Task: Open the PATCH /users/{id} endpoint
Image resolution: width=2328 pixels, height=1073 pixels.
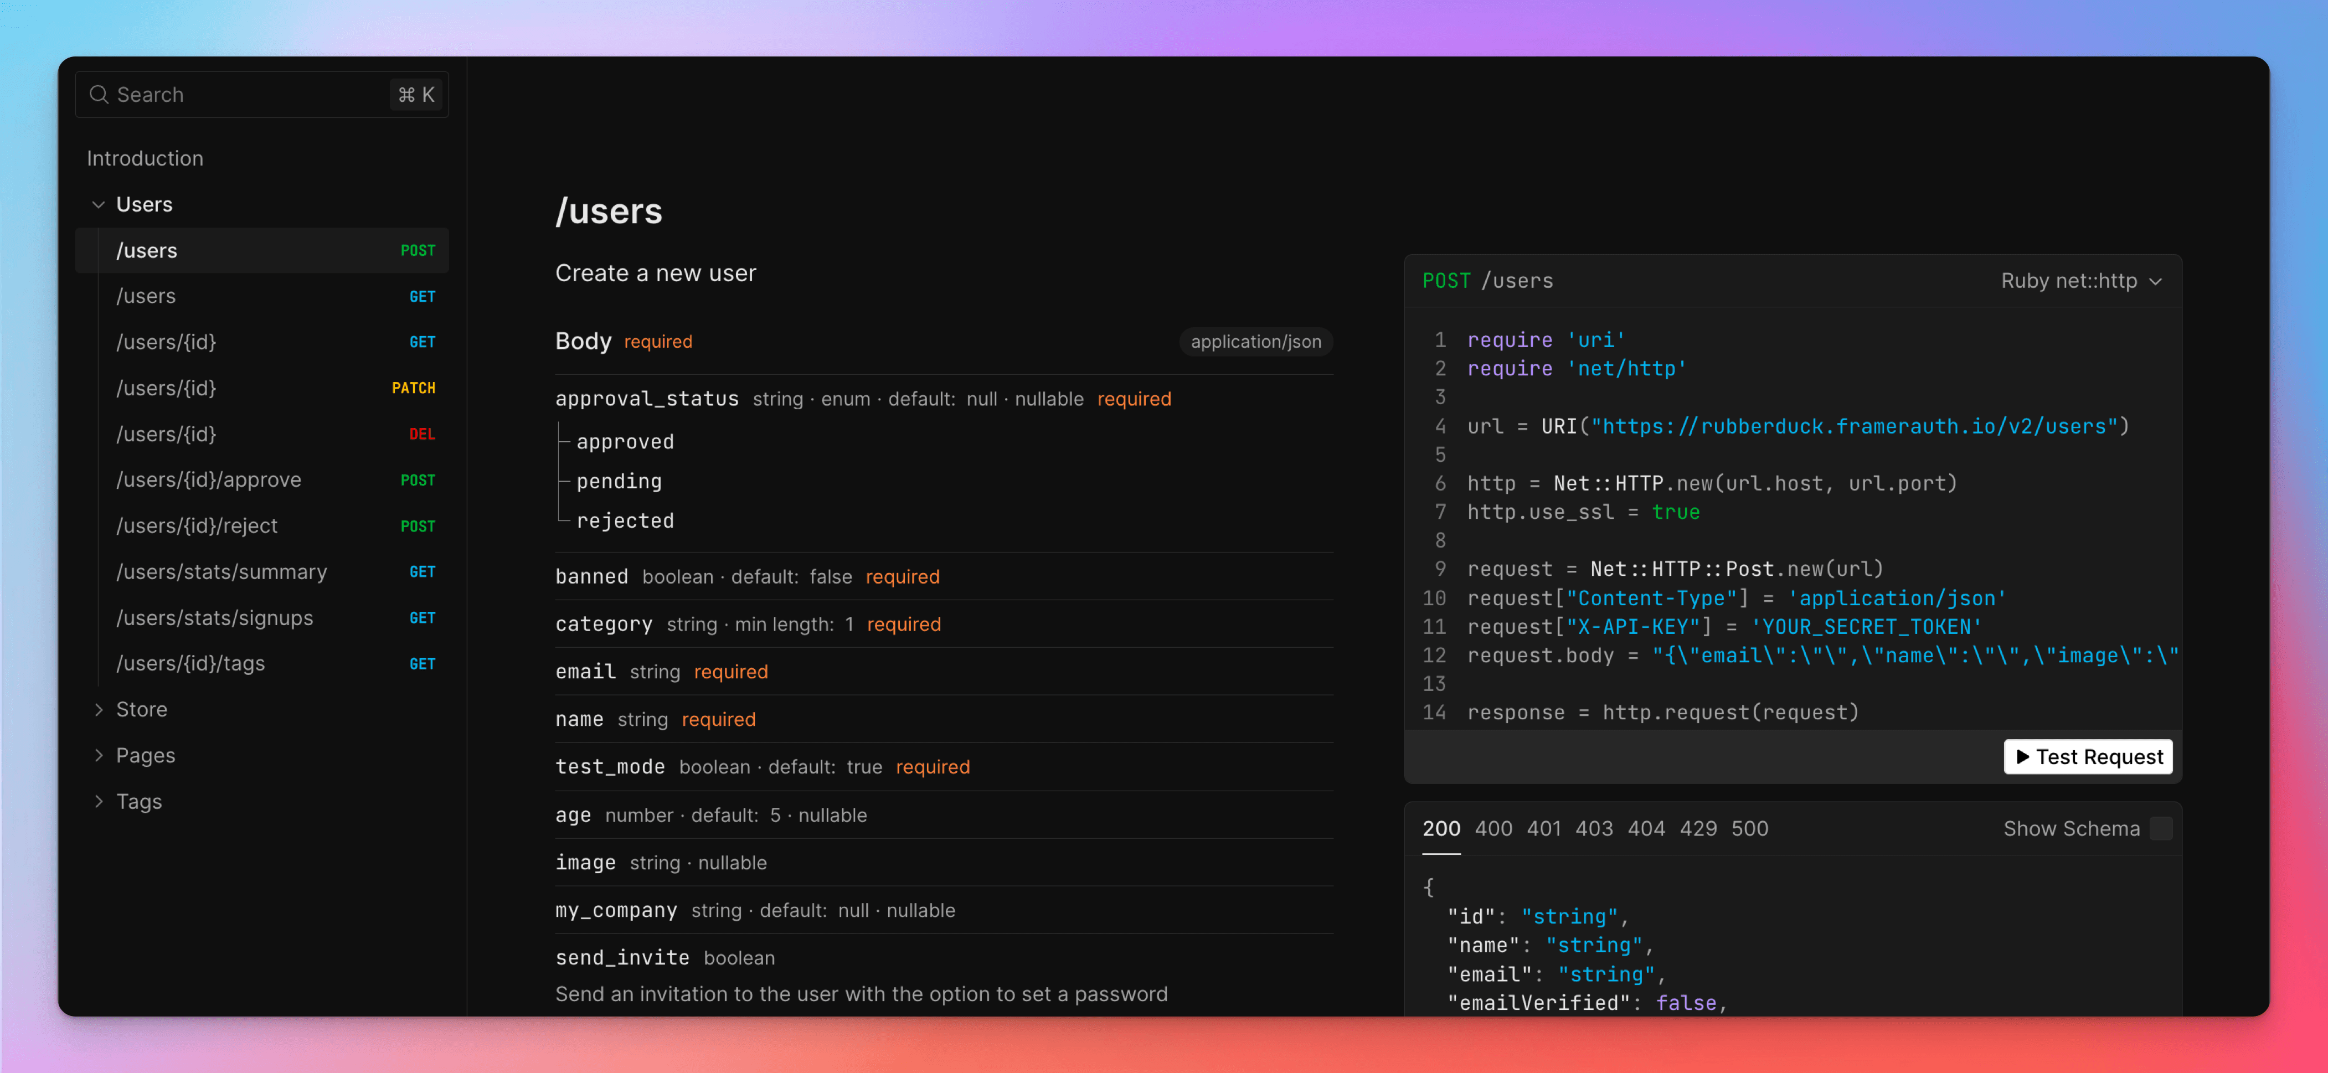Action: pos(262,388)
